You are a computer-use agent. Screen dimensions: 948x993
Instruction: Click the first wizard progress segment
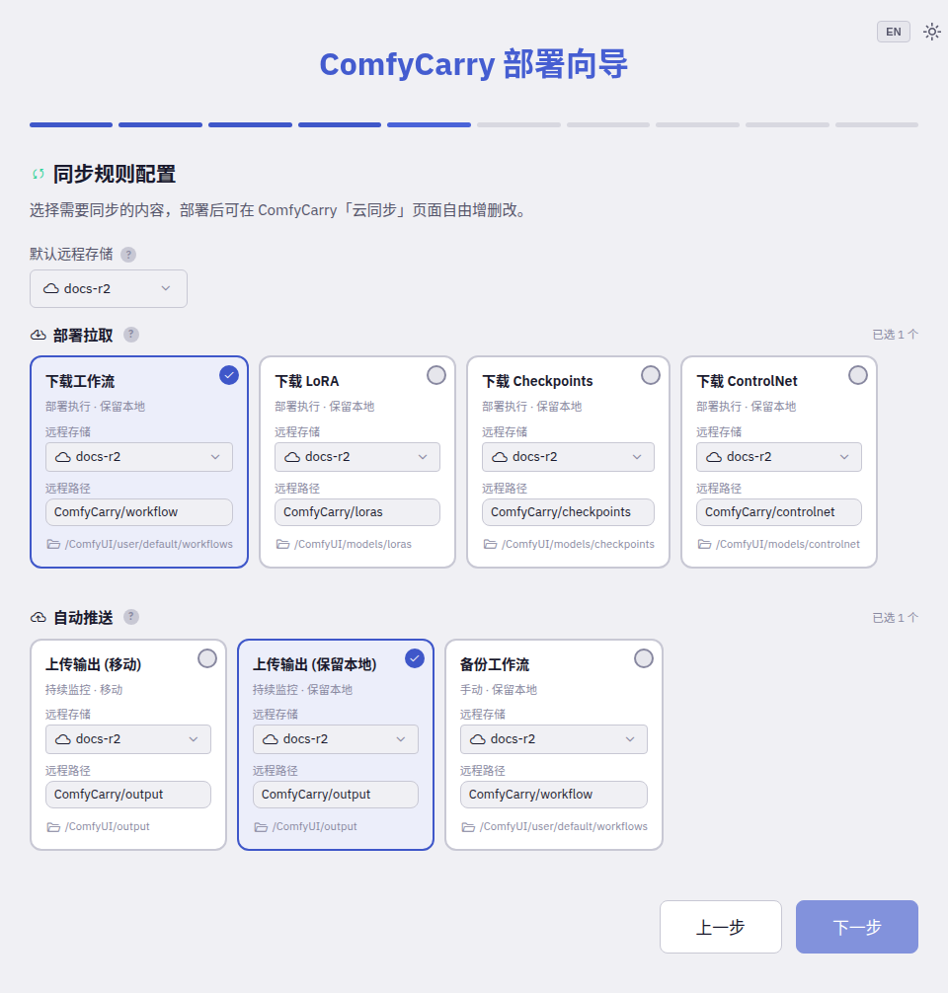[x=71, y=124]
